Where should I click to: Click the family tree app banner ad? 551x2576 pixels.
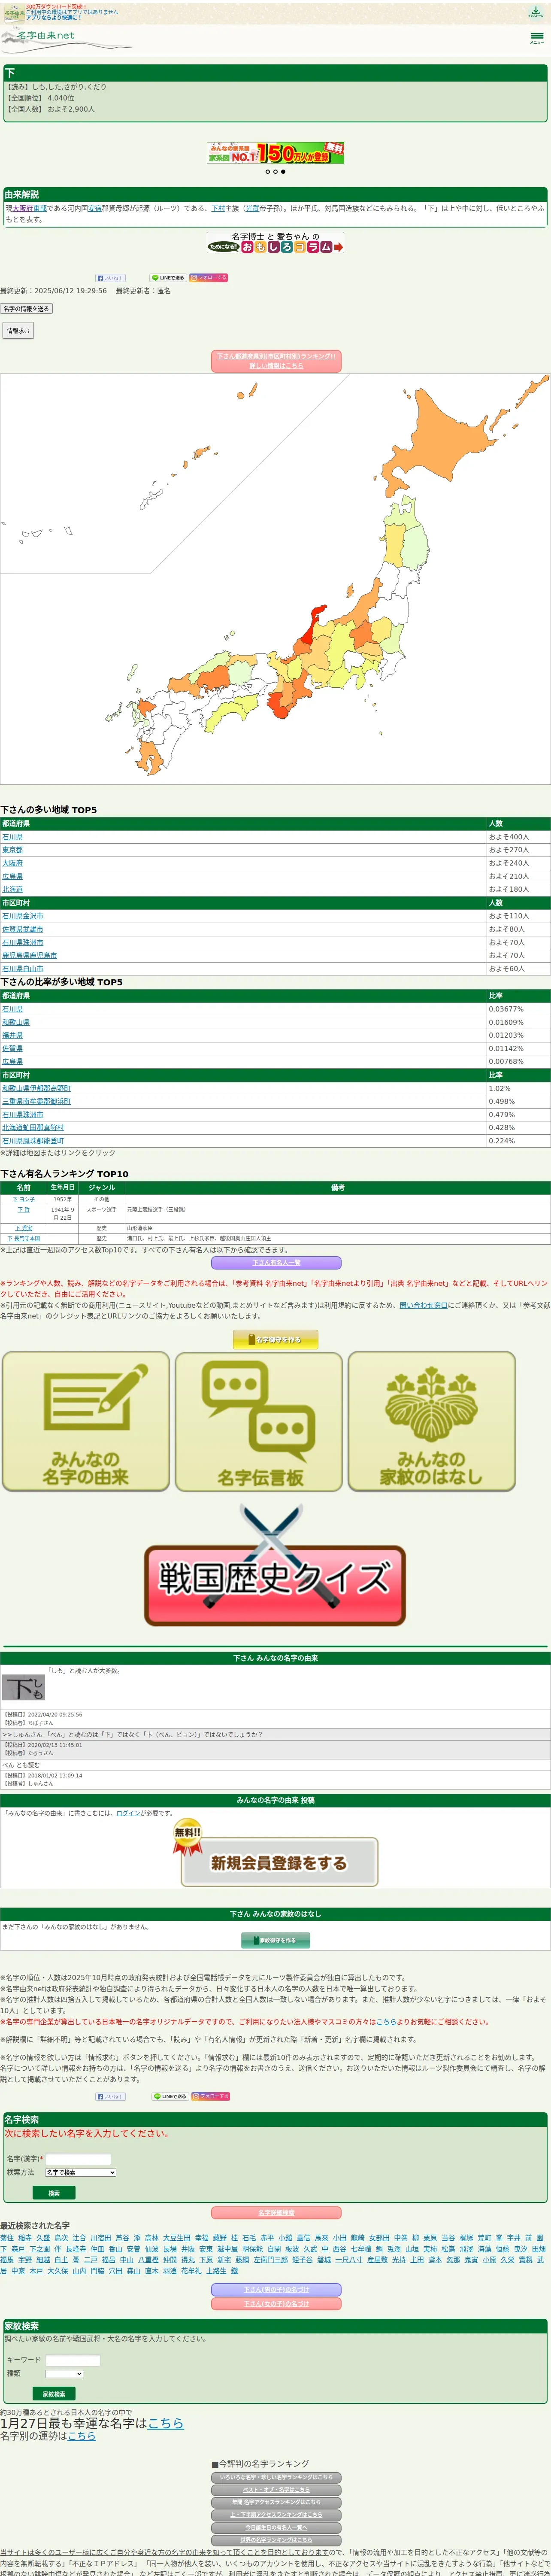(x=275, y=153)
